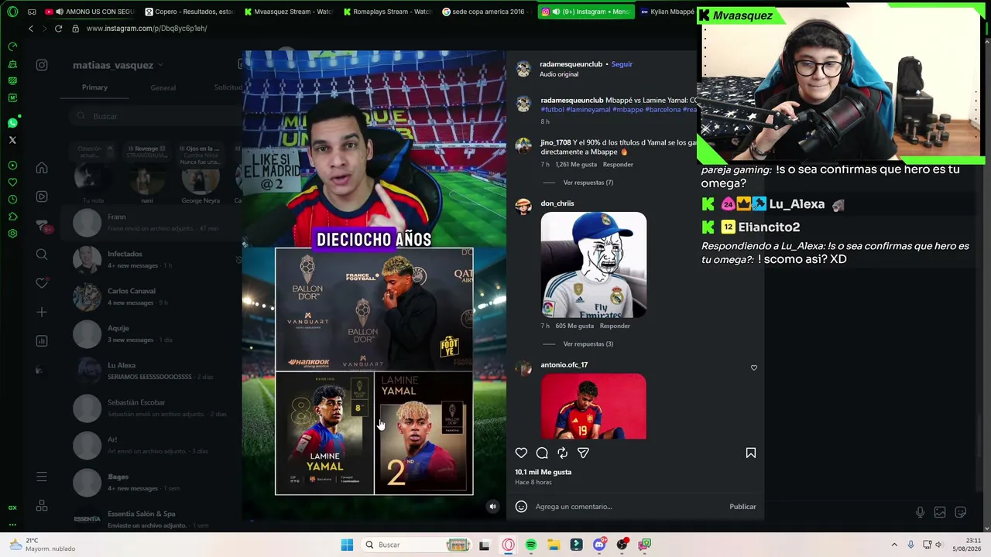991x557 pixels.
Task: Switch to Copero Resultados browser tab
Action: click(189, 12)
